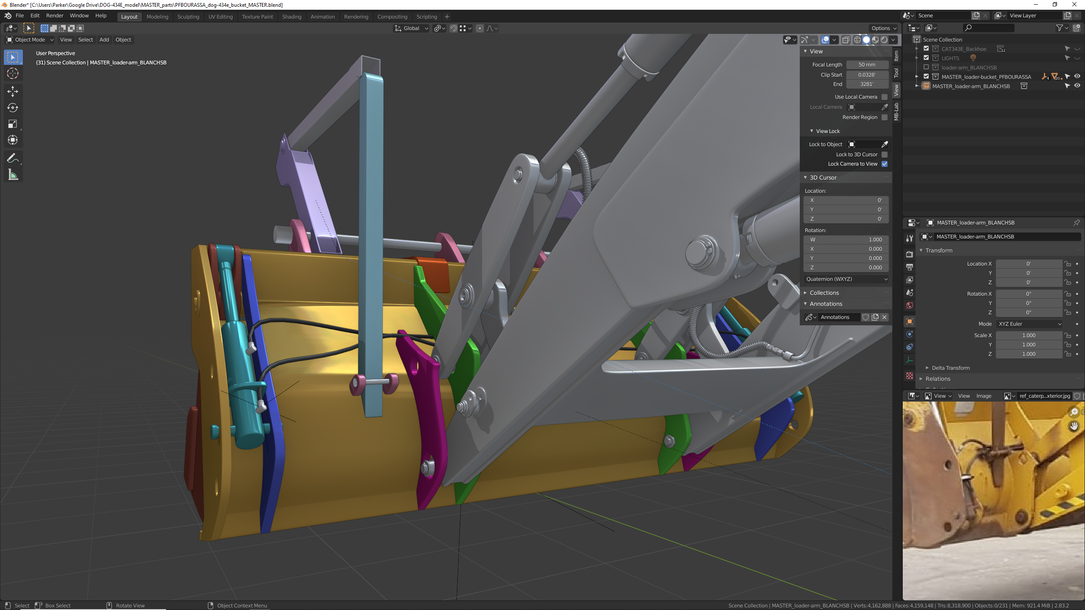Open the Quaternion (WXYZ) rotation mode dropdown
Screen dimensions: 1085x610
[x=846, y=279]
